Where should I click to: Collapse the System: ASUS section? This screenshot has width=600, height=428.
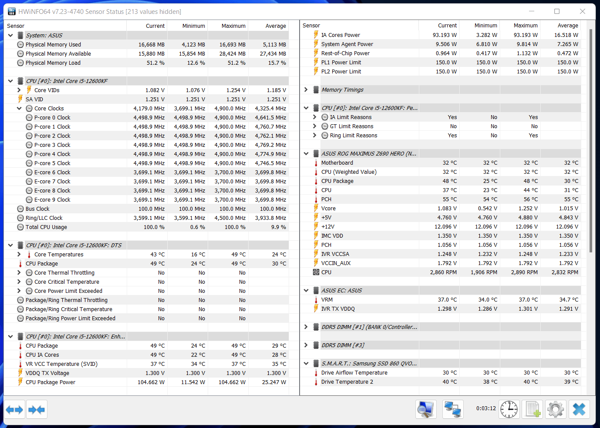click(x=10, y=35)
